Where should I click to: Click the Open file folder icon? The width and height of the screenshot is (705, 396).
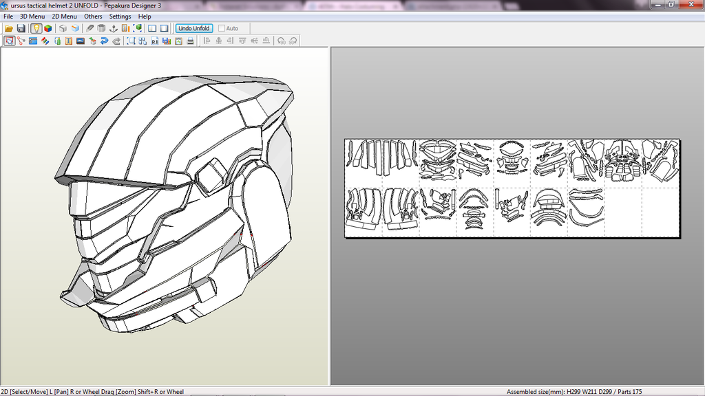point(9,28)
